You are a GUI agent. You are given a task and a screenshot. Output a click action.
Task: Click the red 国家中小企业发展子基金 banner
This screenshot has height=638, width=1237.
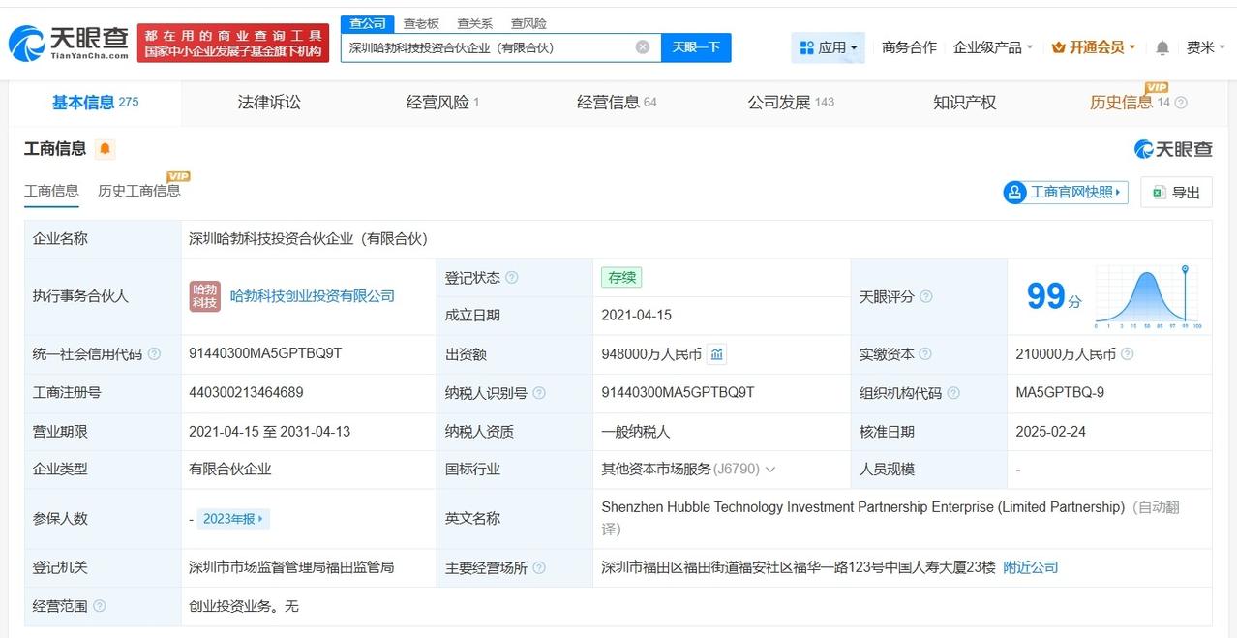point(233,44)
